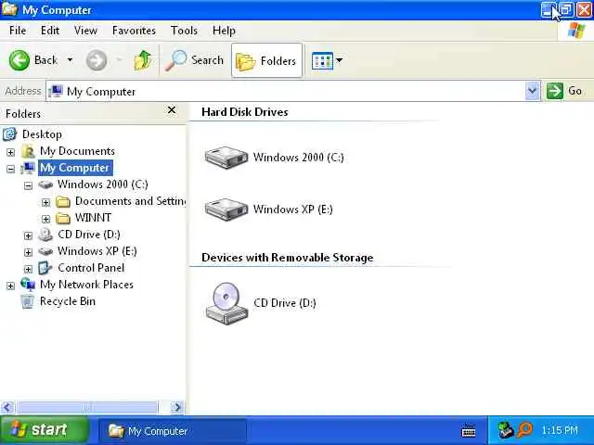This screenshot has width=594, height=445.
Task: Click the keyboard icon on taskbar
Action: (x=469, y=431)
